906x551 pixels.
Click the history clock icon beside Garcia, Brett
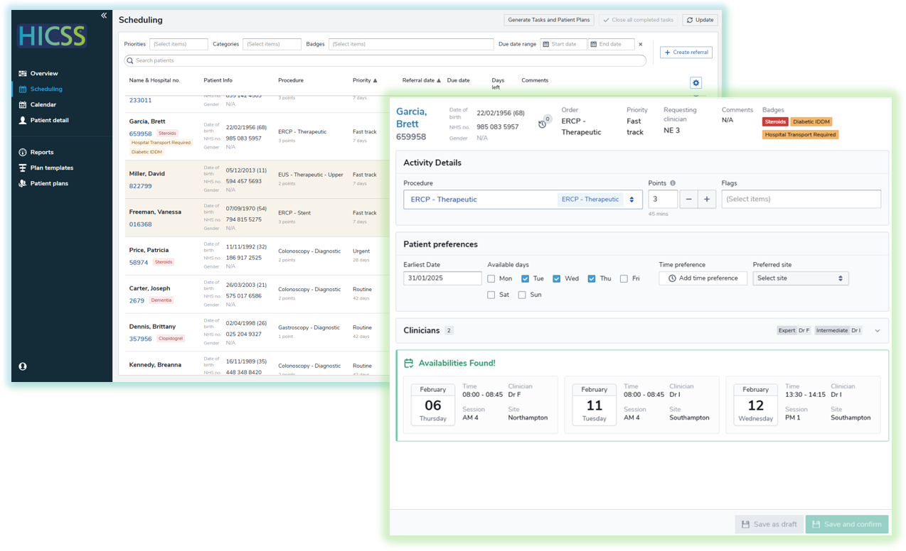tap(541, 123)
